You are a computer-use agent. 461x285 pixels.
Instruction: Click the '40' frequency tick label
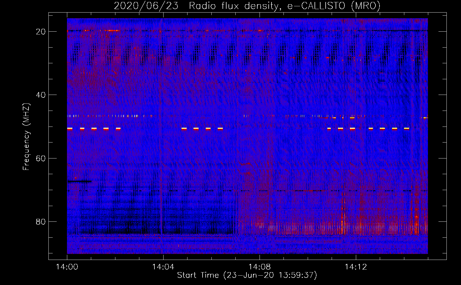41,95
